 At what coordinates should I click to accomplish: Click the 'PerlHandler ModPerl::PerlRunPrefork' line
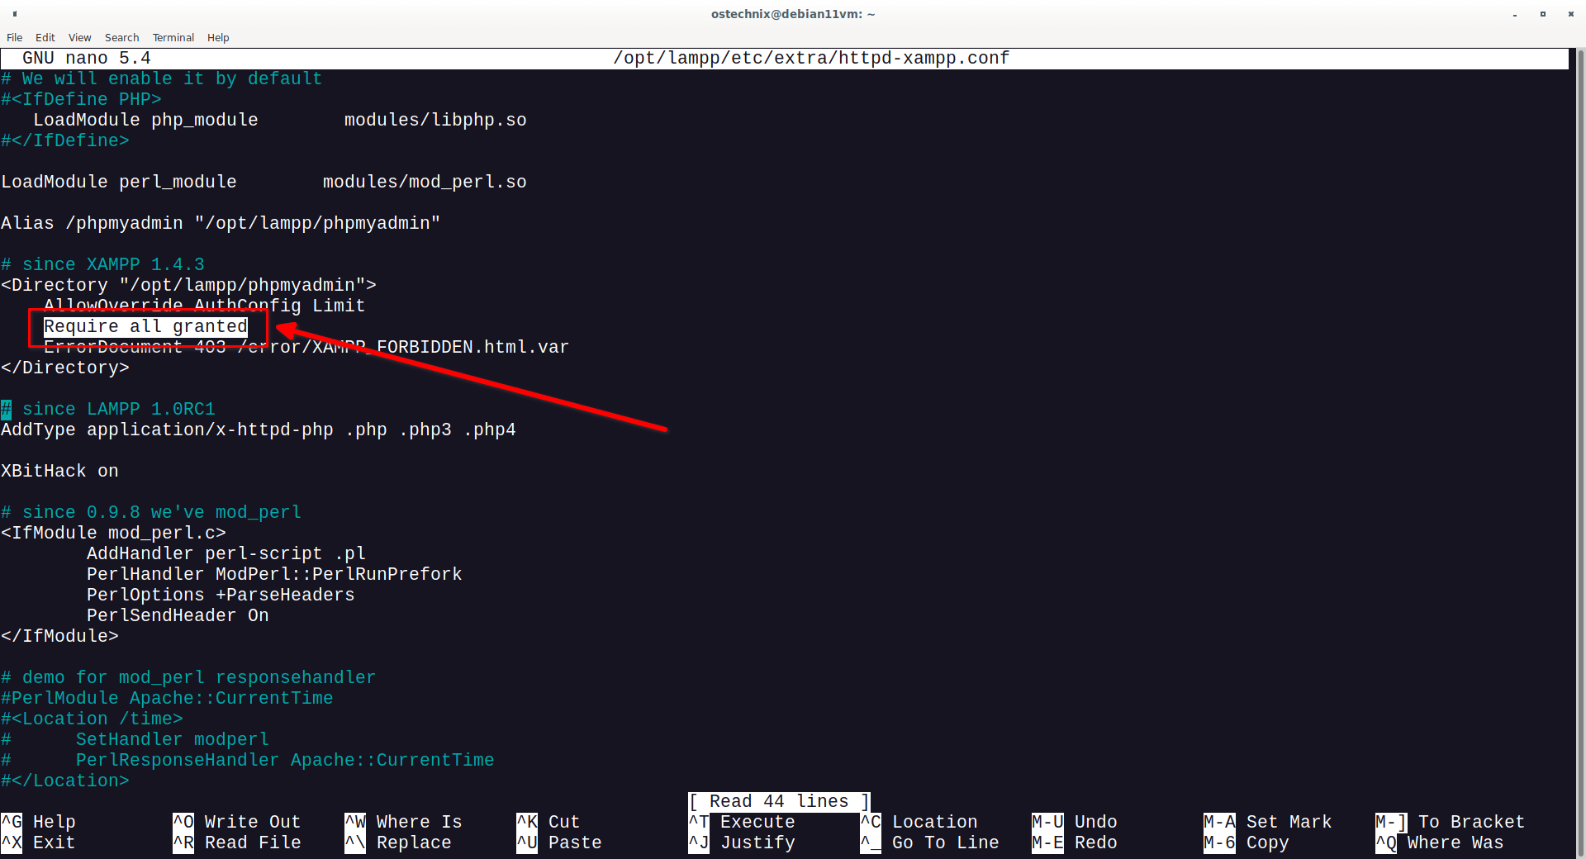(274, 574)
